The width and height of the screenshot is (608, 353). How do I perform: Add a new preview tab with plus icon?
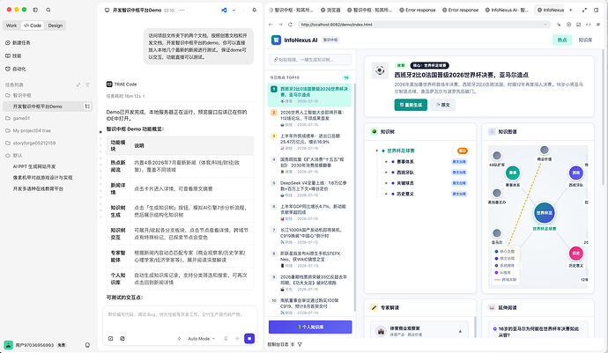click(570, 10)
